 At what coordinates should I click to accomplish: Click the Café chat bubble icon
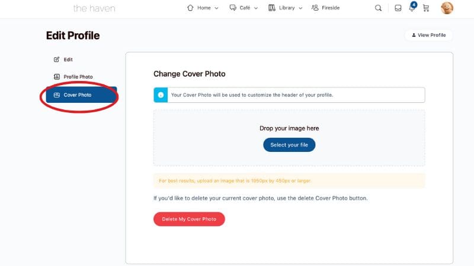pos(233,8)
